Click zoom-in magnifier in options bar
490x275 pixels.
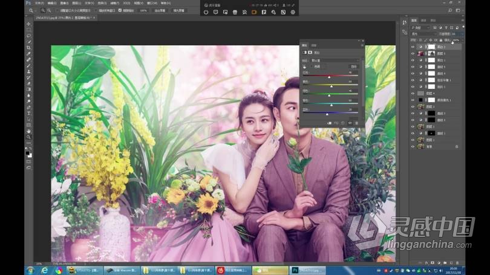coord(43,10)
